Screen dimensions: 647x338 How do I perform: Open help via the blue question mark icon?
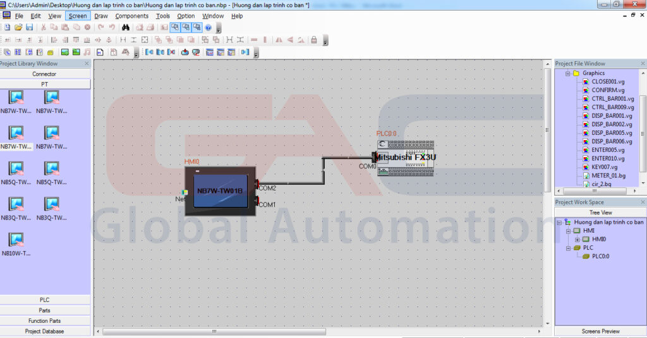coord(209,28)
